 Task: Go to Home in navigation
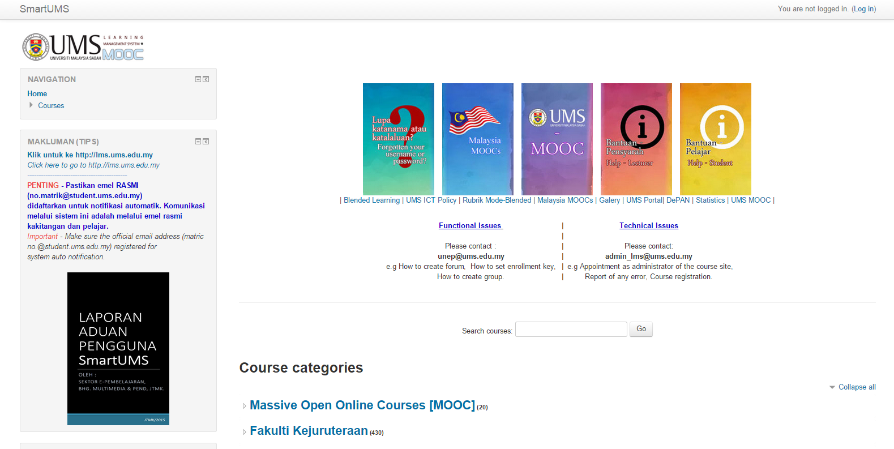37,94
